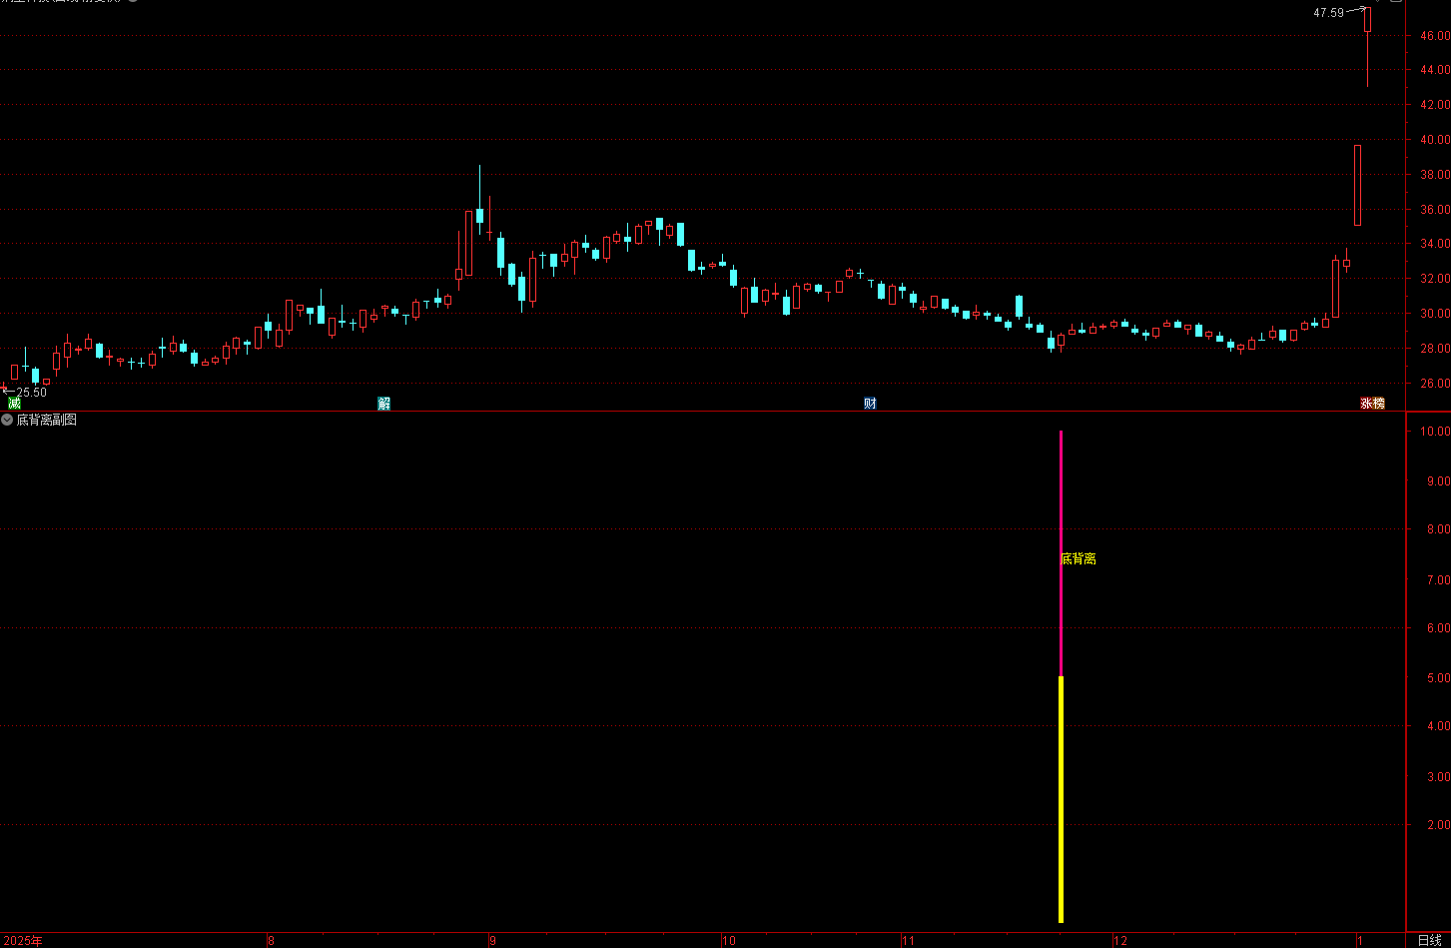Click the 涨榜 marker icon

coord(1372,403)
